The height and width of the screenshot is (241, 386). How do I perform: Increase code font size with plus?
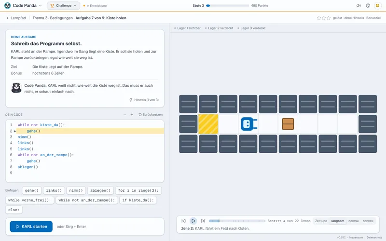click(x=132, y=115)
